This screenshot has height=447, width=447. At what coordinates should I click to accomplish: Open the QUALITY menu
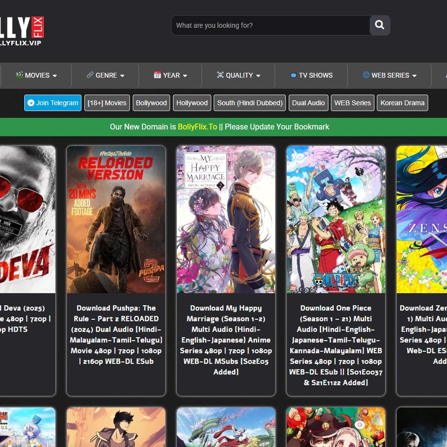(239, 75)
